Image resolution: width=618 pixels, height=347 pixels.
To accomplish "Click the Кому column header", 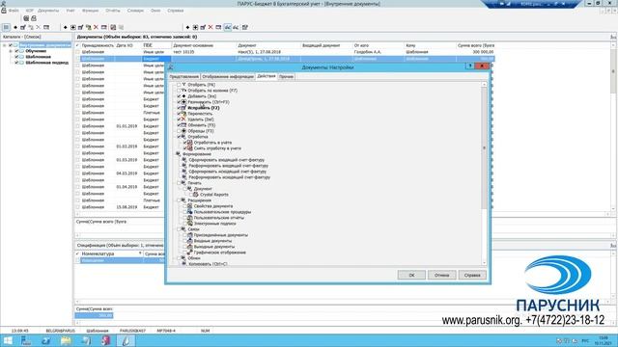I will coord(430,45).
